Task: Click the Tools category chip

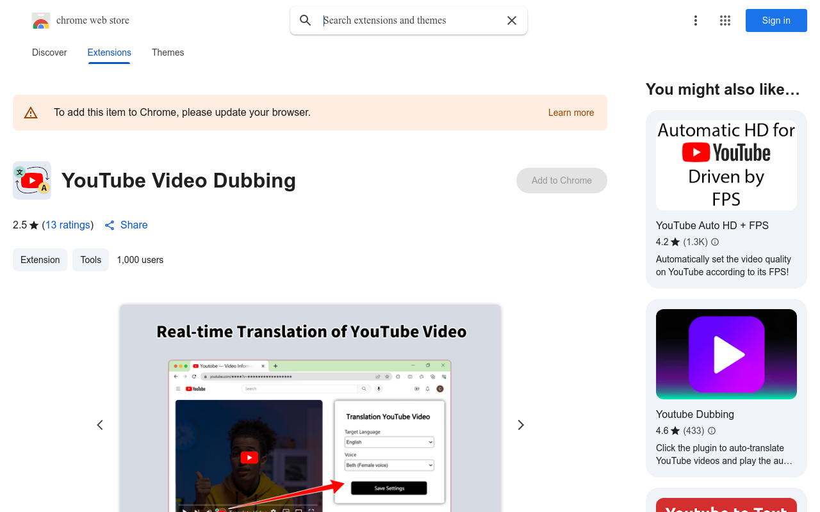Action: point(91,260)
